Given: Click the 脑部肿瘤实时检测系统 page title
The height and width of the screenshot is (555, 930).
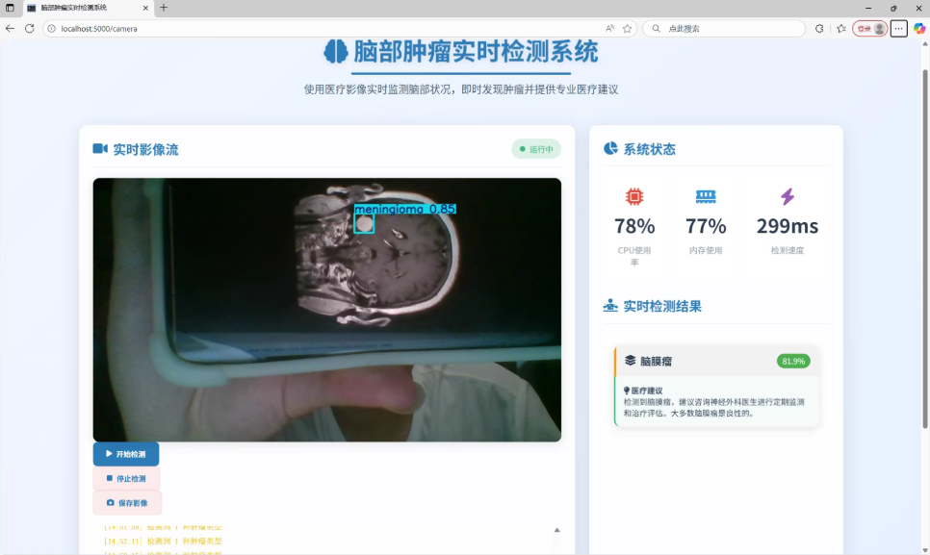Looking at the screenshot, I should [x=476, y=52].
